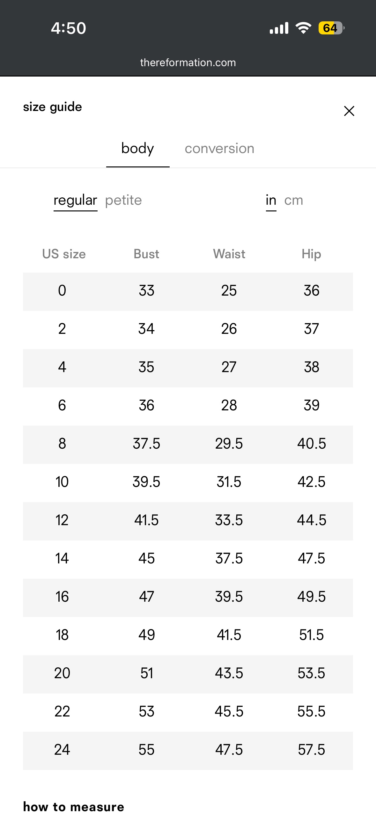
Task: Tap the size guide title
Action: click(x=53, y=107)
